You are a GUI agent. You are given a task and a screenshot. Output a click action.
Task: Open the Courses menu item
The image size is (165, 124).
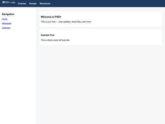pyautogui.click(x=22, y=4)
